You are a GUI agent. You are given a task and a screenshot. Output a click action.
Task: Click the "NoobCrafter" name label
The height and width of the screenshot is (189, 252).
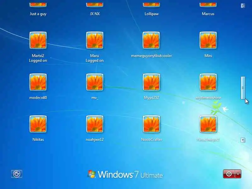(152, 140)
